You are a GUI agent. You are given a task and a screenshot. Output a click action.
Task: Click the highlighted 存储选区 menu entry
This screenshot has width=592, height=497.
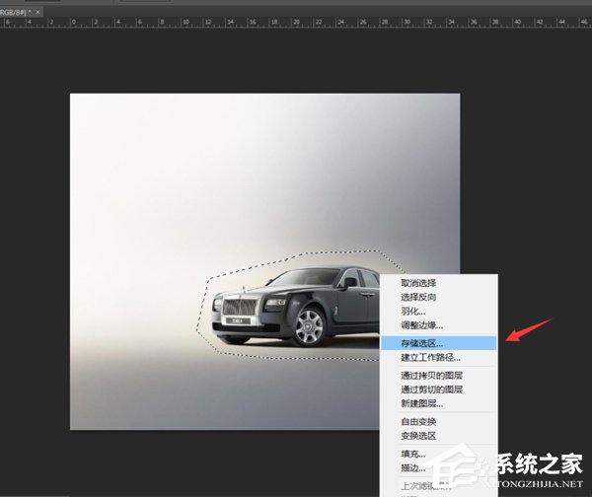coord(422,342)
